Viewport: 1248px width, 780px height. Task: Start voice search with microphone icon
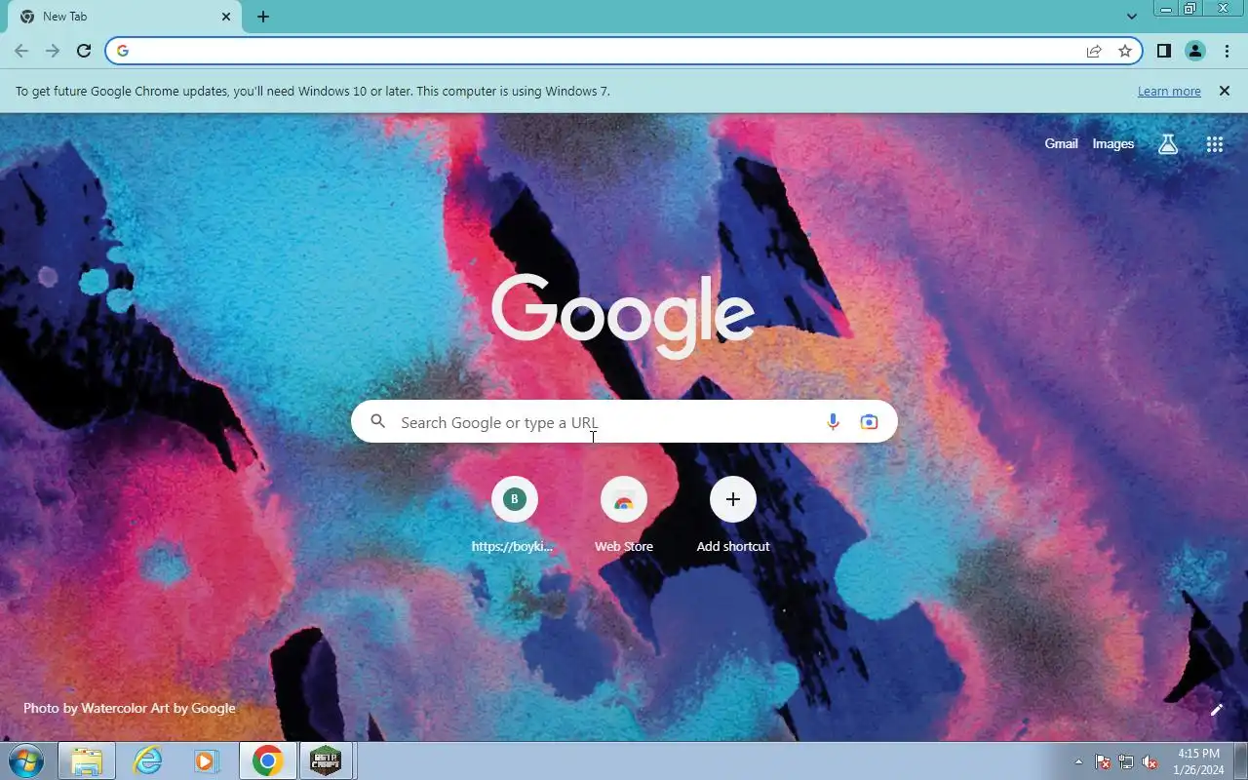click(833, 421)
